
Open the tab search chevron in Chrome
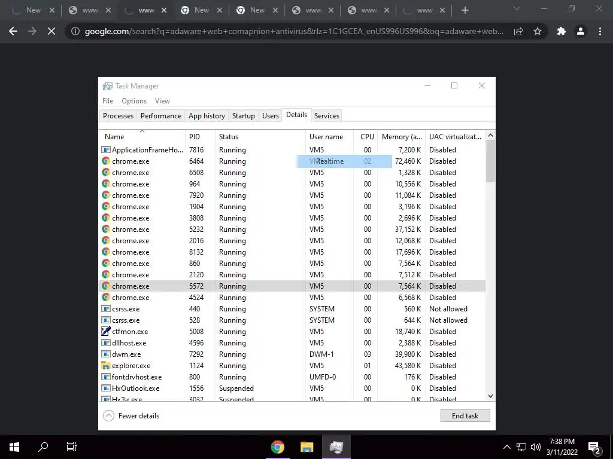517,8
